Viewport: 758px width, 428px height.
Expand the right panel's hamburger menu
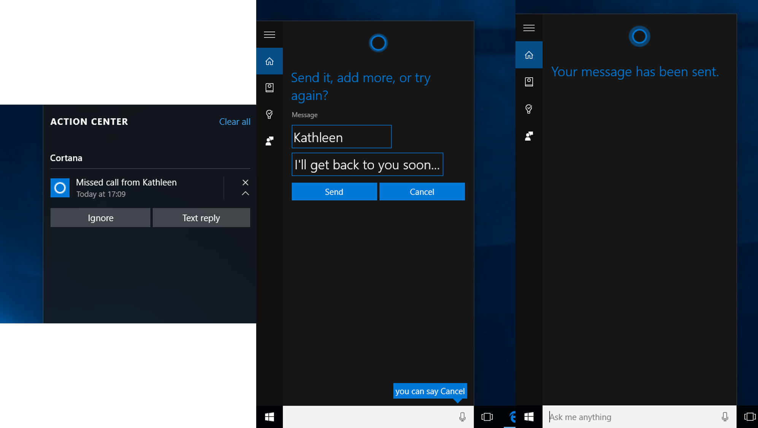[x=529, y=28]
